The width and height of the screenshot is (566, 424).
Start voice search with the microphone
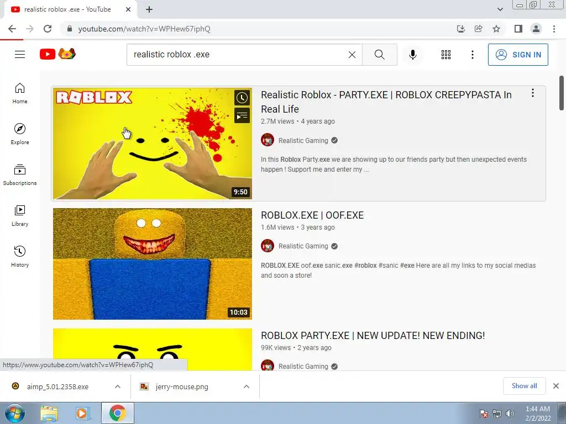tap(412, 55)
